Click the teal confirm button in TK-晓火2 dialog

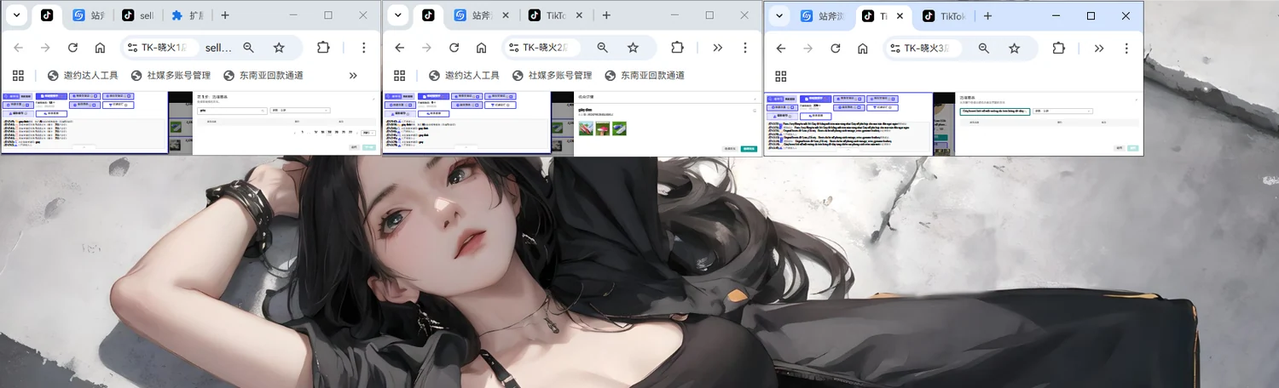(x=749, y=148)
